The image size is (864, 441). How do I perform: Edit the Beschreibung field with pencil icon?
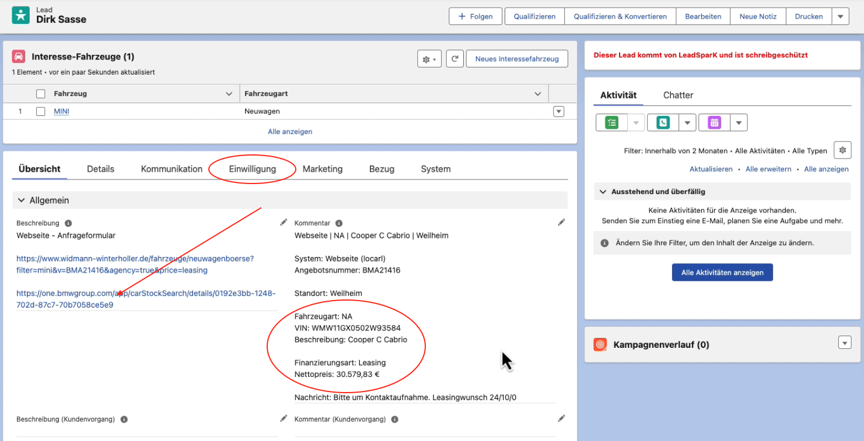[x=284, y=223]
